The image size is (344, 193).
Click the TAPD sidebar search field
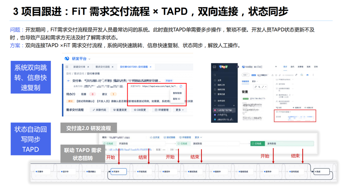point(224,75)
